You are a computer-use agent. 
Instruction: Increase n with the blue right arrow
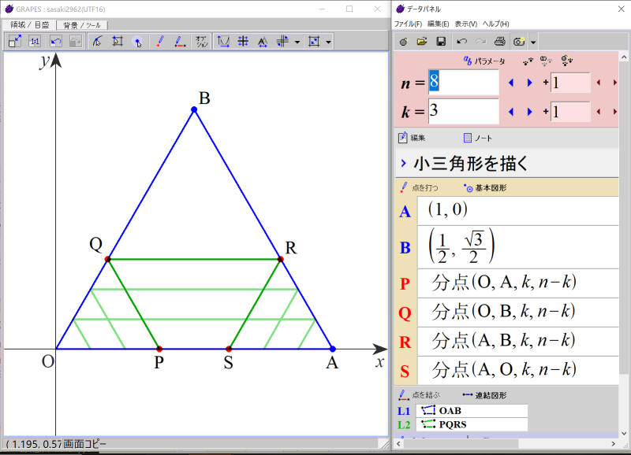coord(529,83)
